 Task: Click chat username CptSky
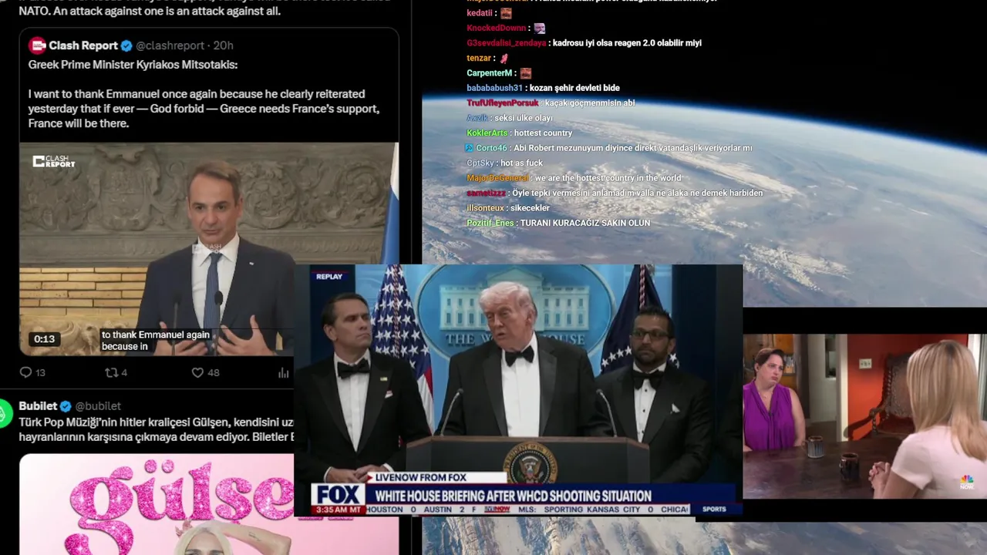[480, 163]
